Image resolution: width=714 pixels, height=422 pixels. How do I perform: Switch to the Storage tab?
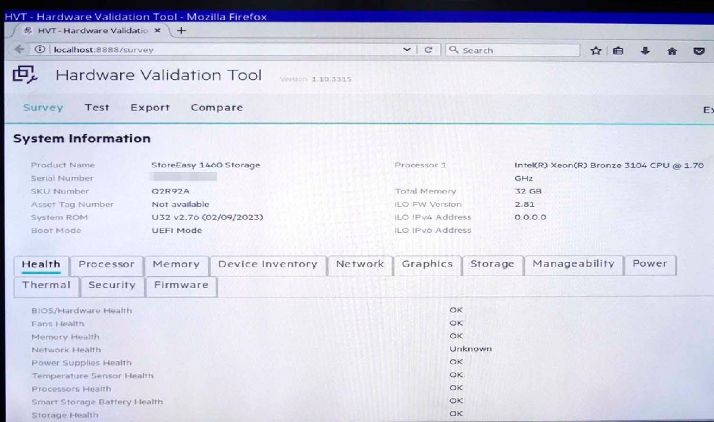click(x=492, y=264)
